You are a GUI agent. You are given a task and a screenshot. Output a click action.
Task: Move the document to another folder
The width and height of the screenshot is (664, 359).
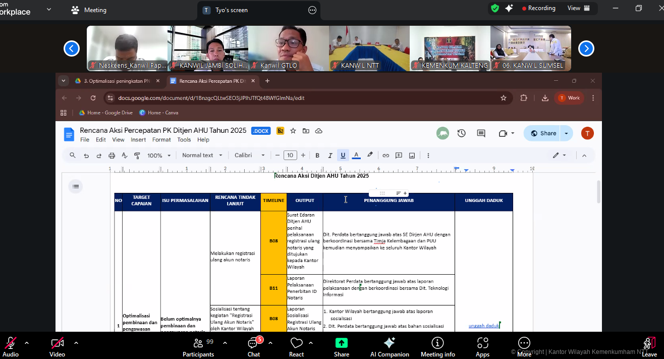point(306,131)
